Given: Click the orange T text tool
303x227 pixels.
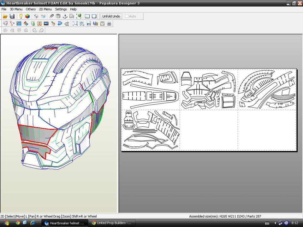Looking at the screenshot, I should [x=39, y=24].
